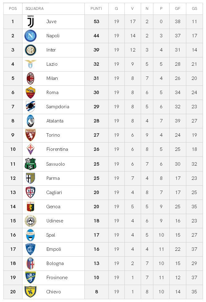Click the Torino bull crest

(x=30, y=135)
